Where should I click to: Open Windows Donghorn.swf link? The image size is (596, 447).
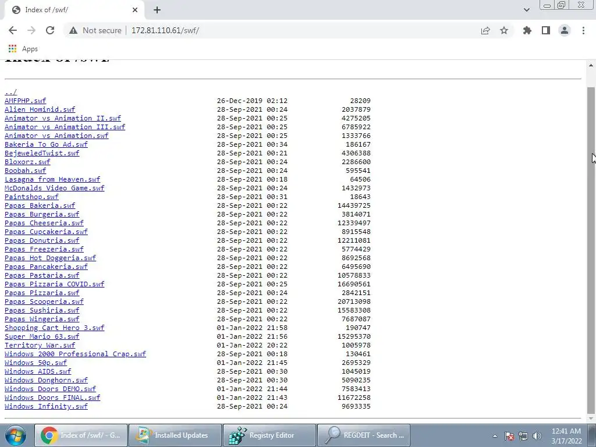(46, 381)
